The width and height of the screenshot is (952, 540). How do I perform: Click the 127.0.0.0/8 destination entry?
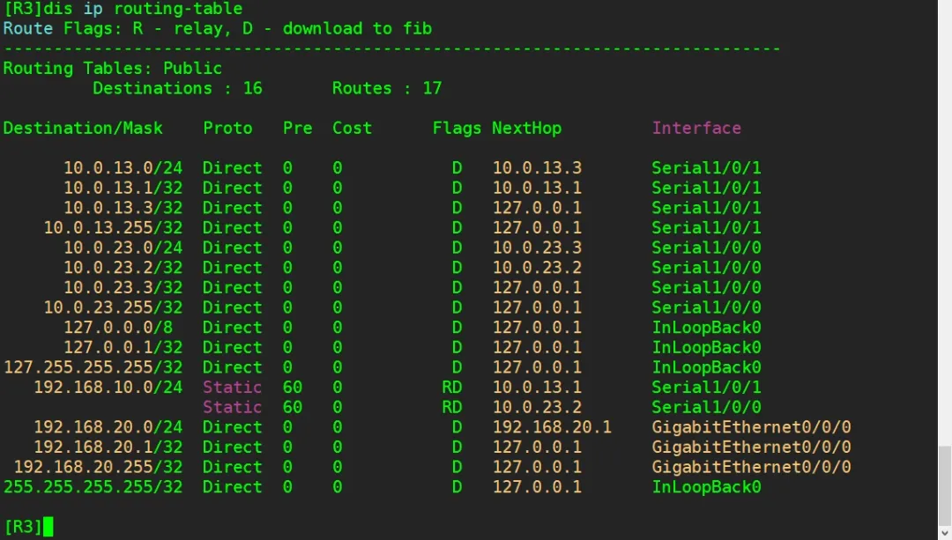123,327
